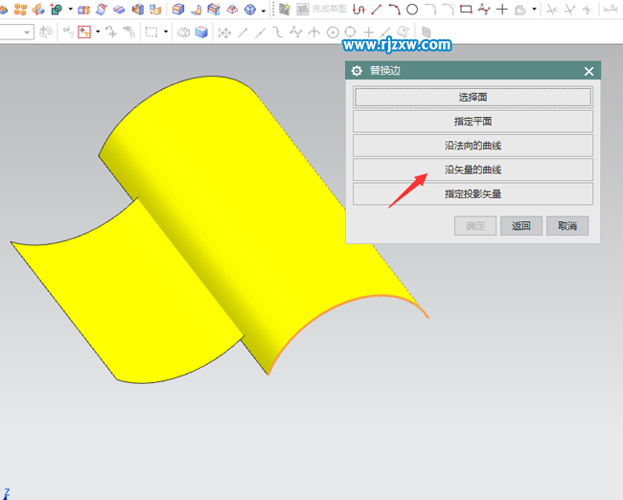Click the dialog settings gear icon

click(x=357, y=71)
